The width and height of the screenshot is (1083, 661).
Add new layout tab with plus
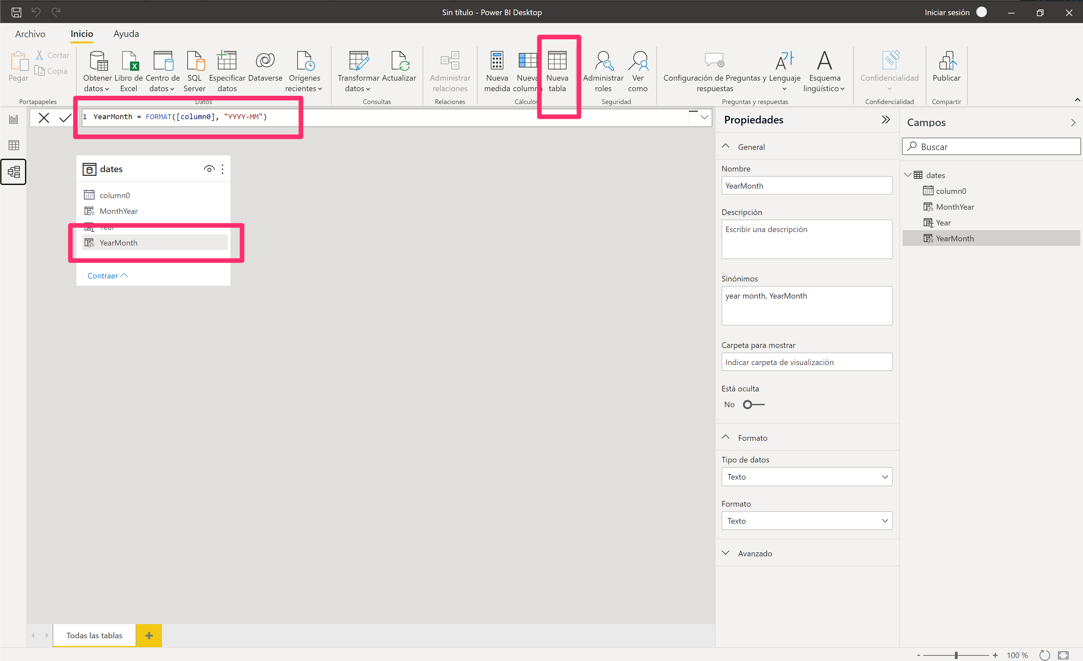149,636
